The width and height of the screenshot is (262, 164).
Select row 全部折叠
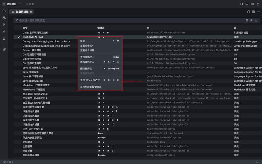click(x=138, y=151)
